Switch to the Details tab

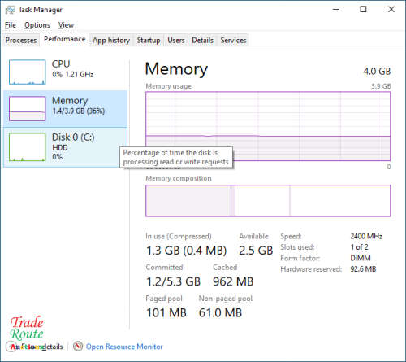click(x=202, y=40)
